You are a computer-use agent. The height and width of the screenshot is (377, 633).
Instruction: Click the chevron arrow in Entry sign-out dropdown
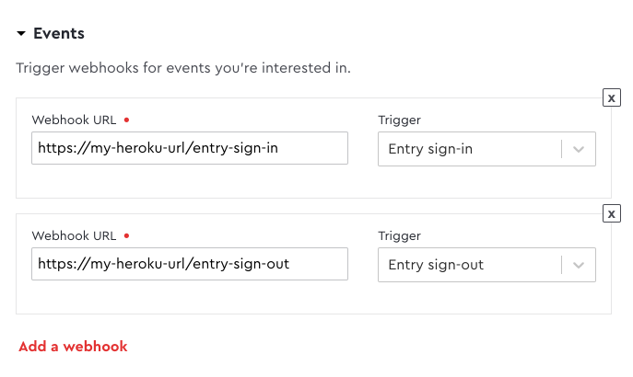579,266
